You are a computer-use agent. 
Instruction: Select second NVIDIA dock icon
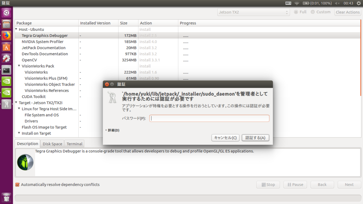pos(6,93)
